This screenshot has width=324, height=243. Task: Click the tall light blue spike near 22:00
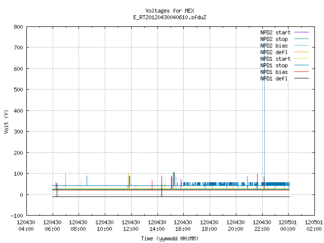tap(264, 116)
